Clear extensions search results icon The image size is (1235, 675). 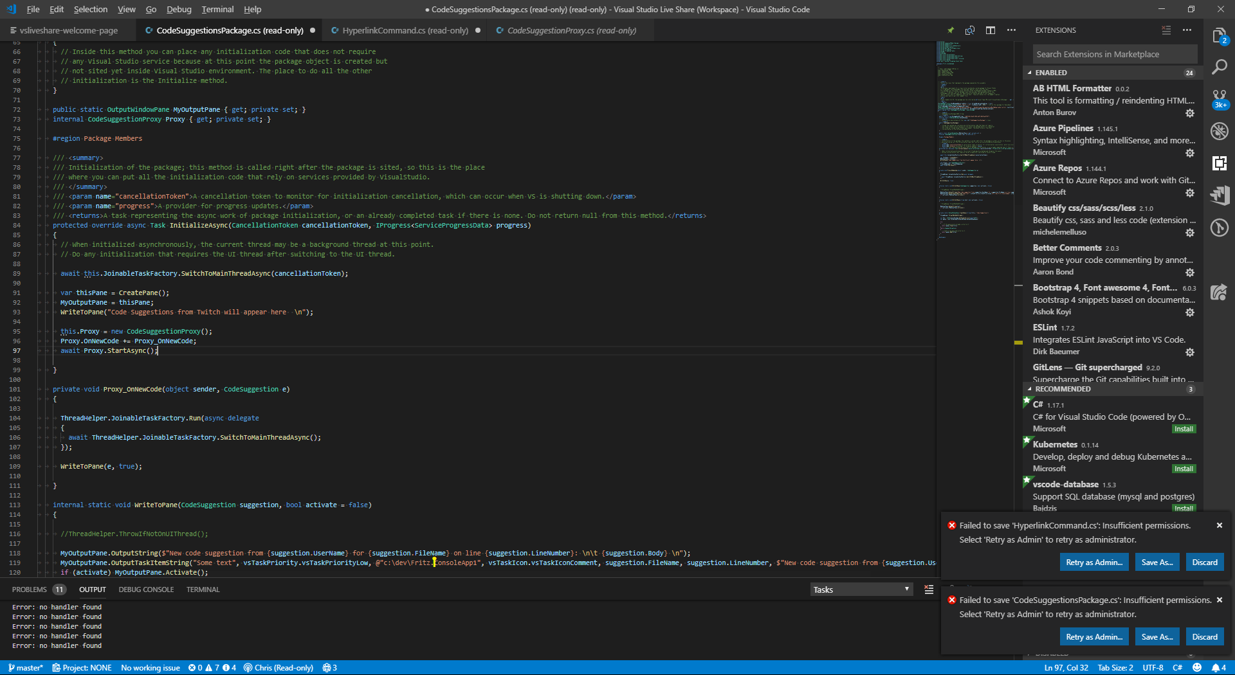click(x=1165, y=30)
